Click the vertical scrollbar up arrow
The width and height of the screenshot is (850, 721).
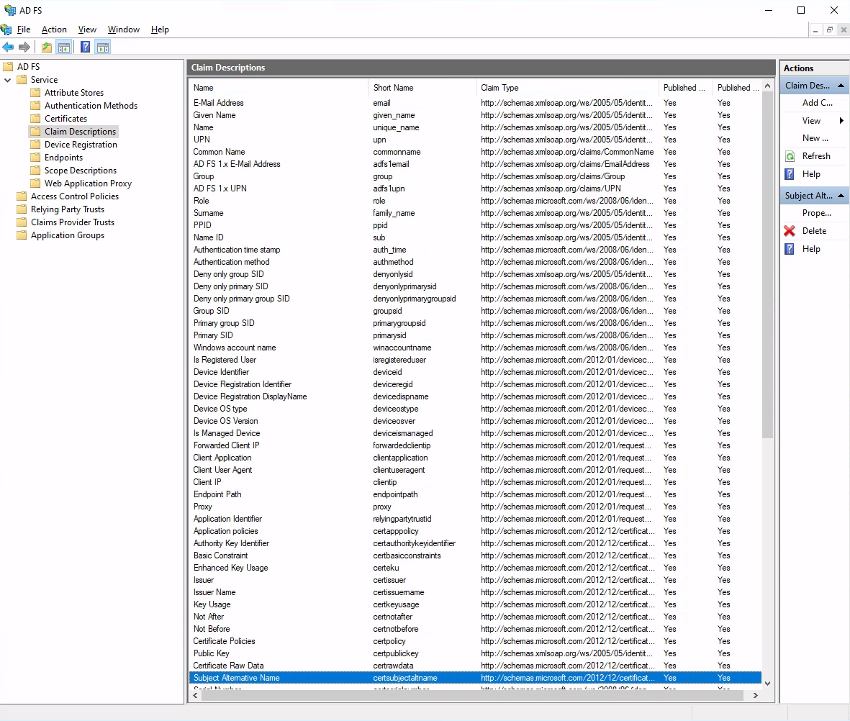pos(768,86)
